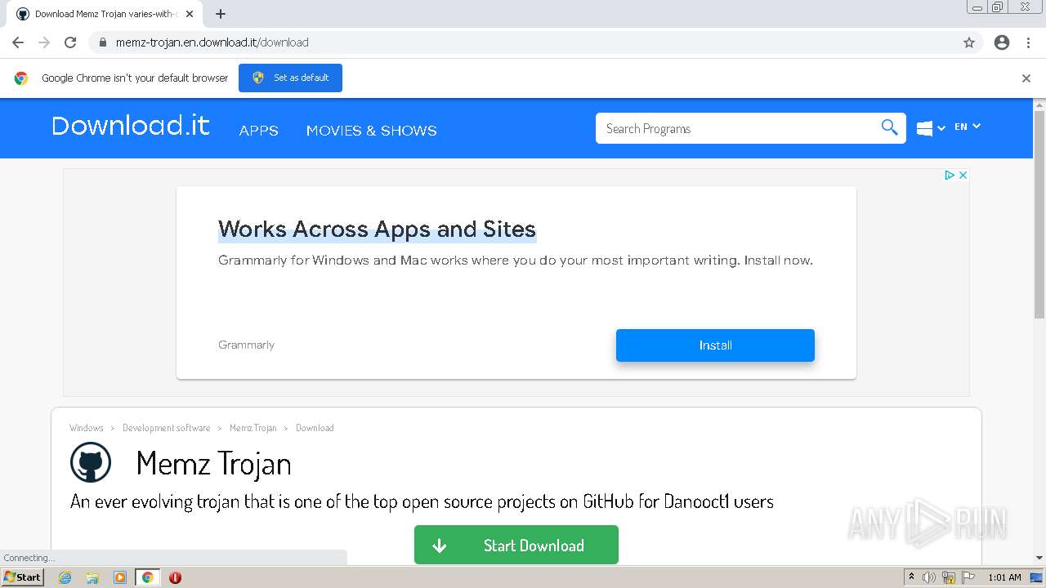This screenshot has height=588, width=1046.
Task: Click the 1:01 AM clock
Action: [x=1004, y=577]
